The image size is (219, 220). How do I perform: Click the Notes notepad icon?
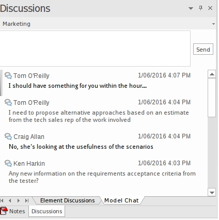[4, 211]
